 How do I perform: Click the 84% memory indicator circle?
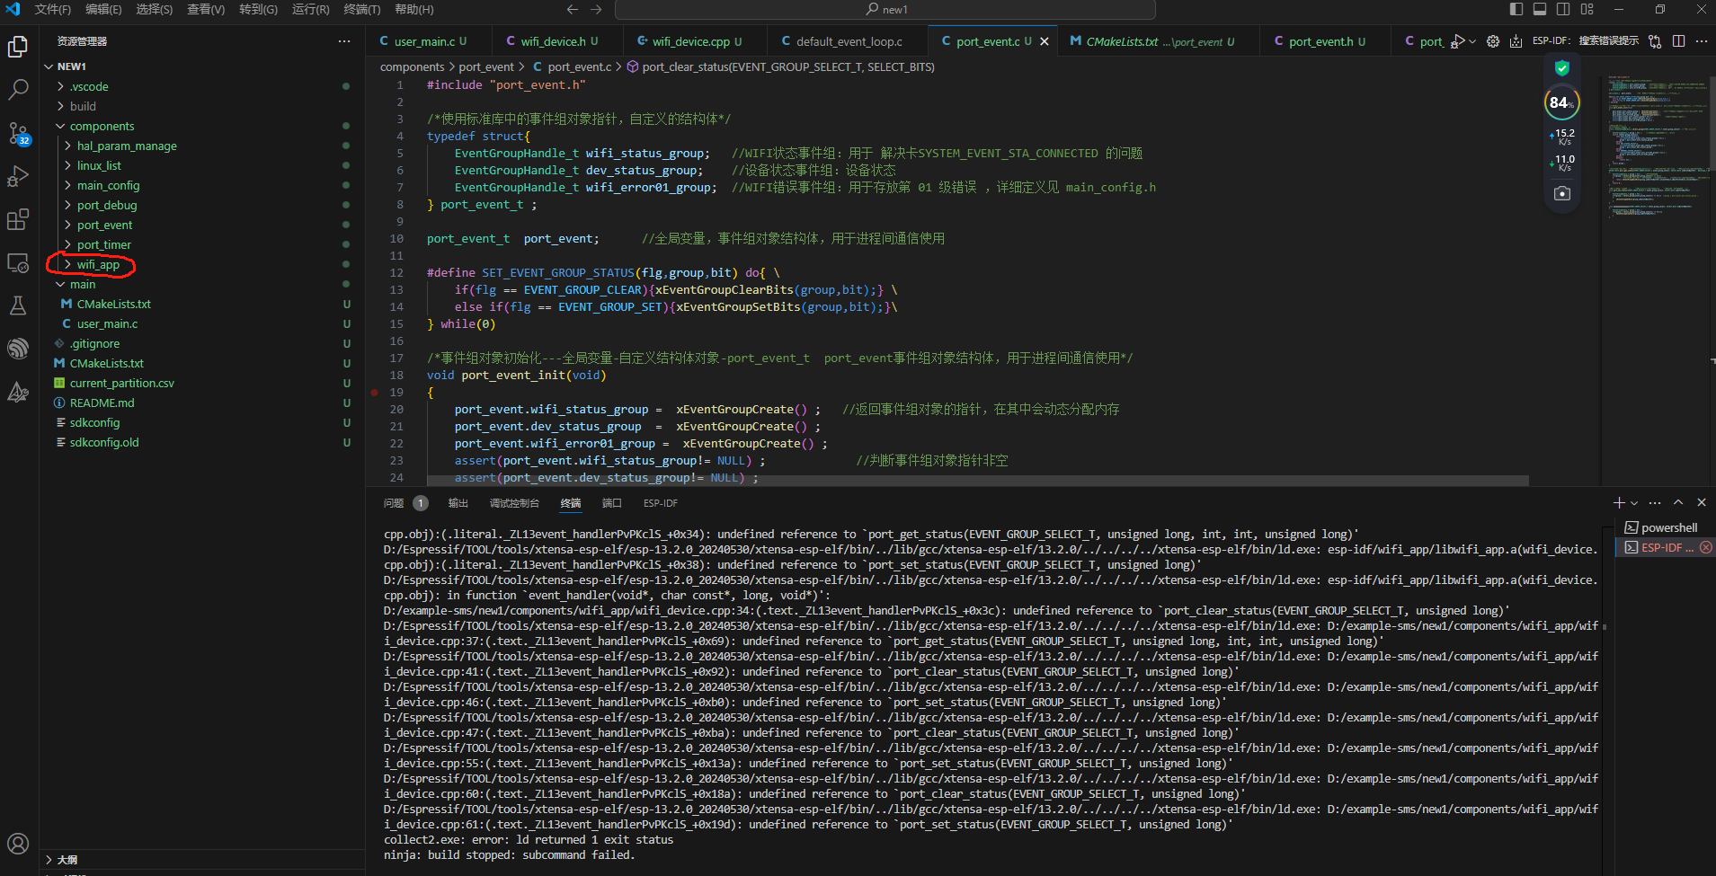tap(1562, 102)
